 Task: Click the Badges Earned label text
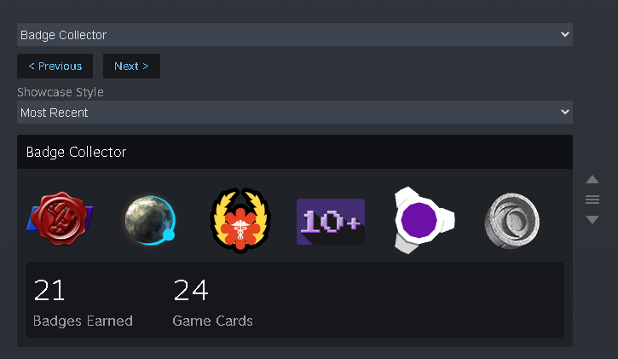click(x=83, y=321)
